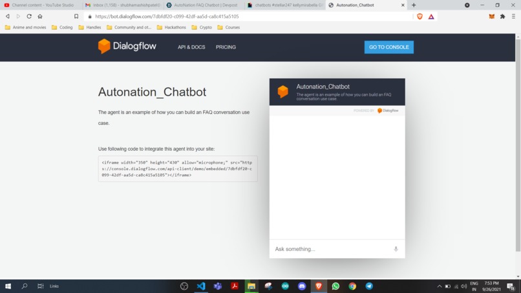The image size is (521, 293).
Task: Open Anime and movies bookmark folder
Action: pos(26,27)
